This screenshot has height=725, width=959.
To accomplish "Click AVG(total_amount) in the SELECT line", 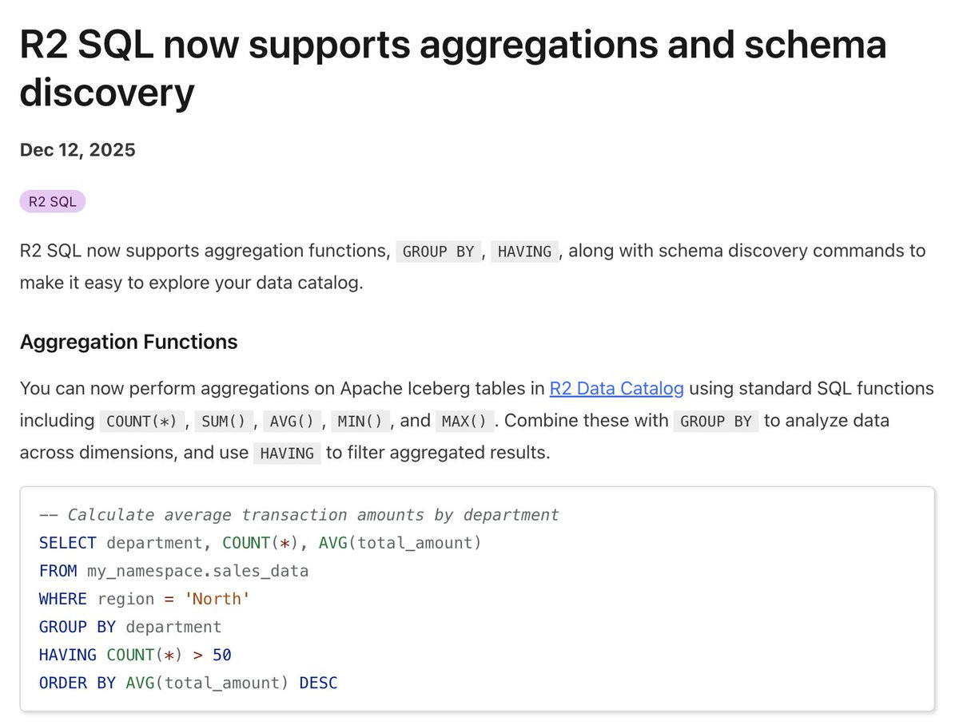I will click(400, 543).
